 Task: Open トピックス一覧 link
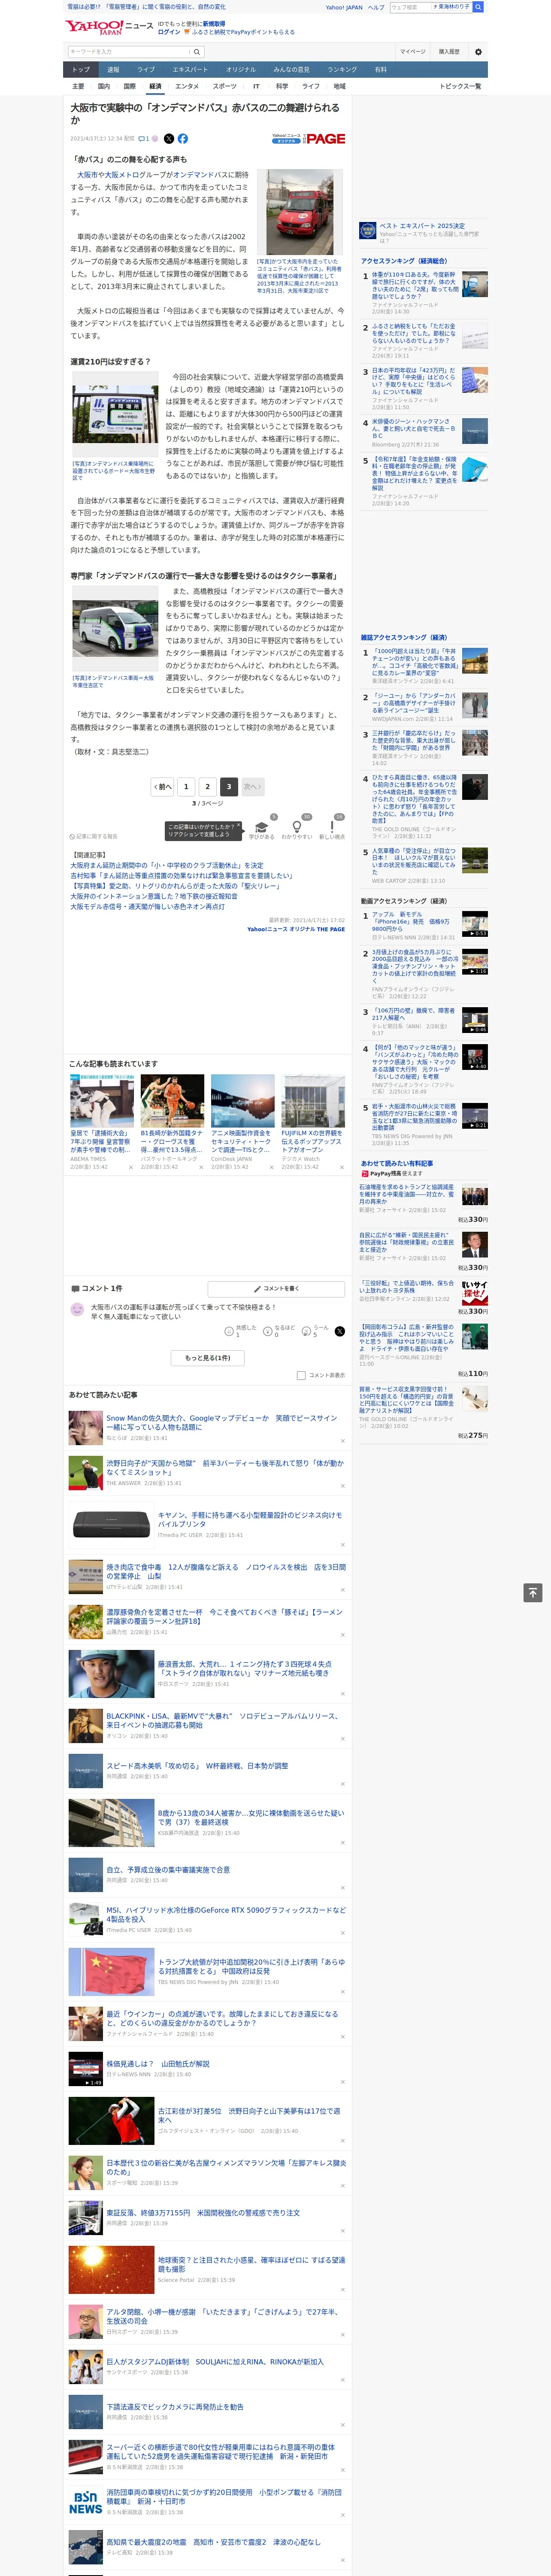460,86
